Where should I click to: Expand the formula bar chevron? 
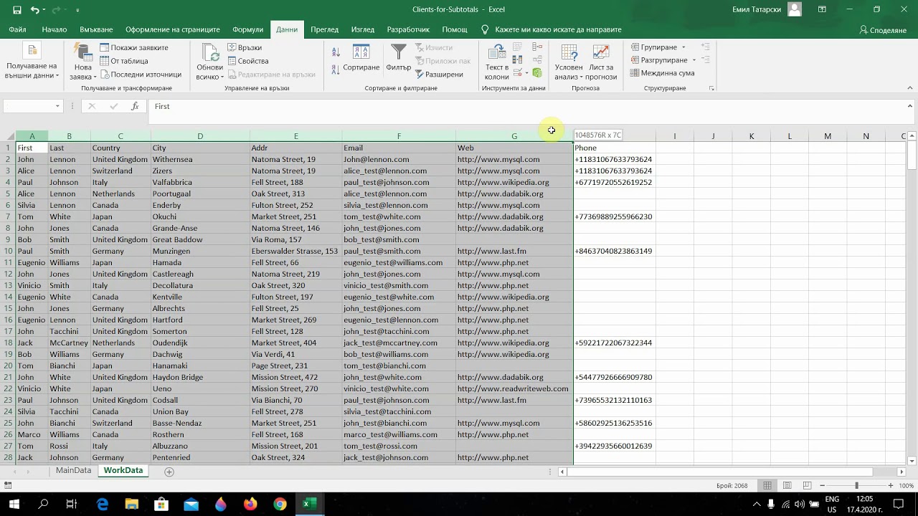[910, 106]
